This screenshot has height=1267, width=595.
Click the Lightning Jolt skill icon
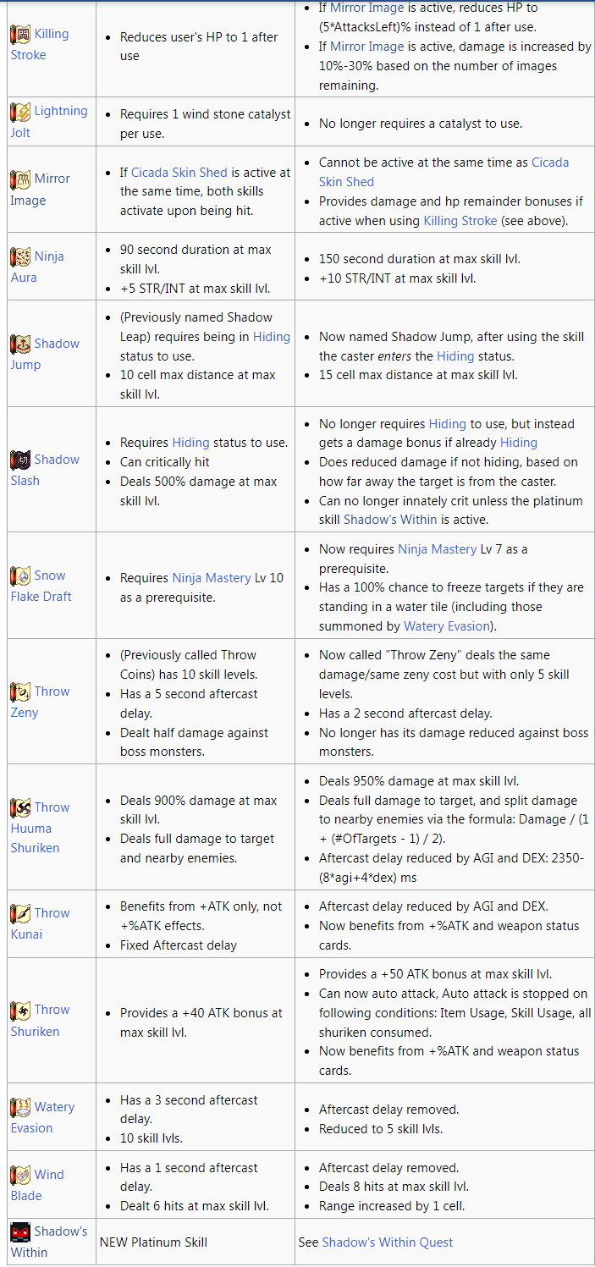click(20, 112)
